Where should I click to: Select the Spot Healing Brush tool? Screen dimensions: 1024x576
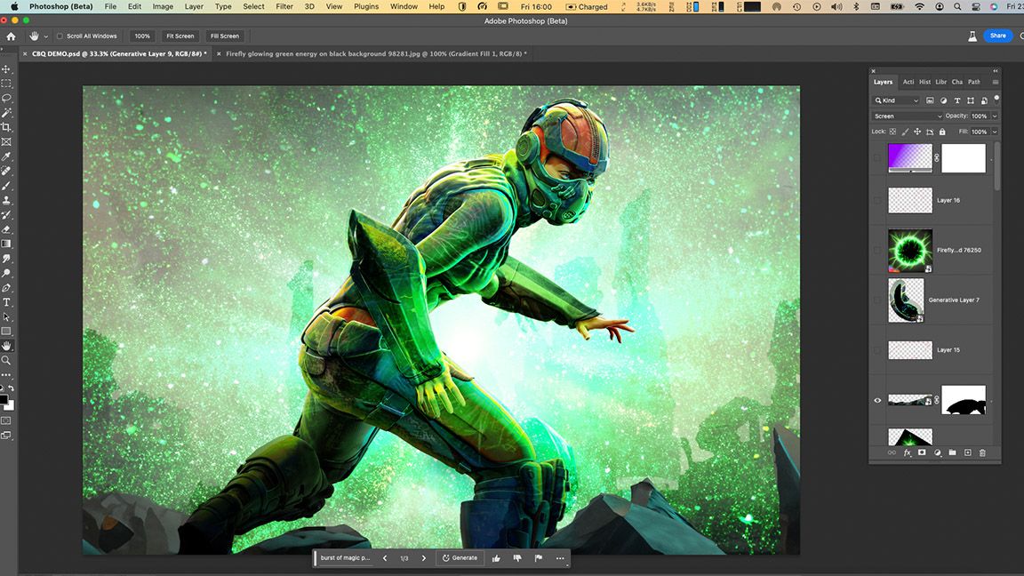tap(6, 171)
